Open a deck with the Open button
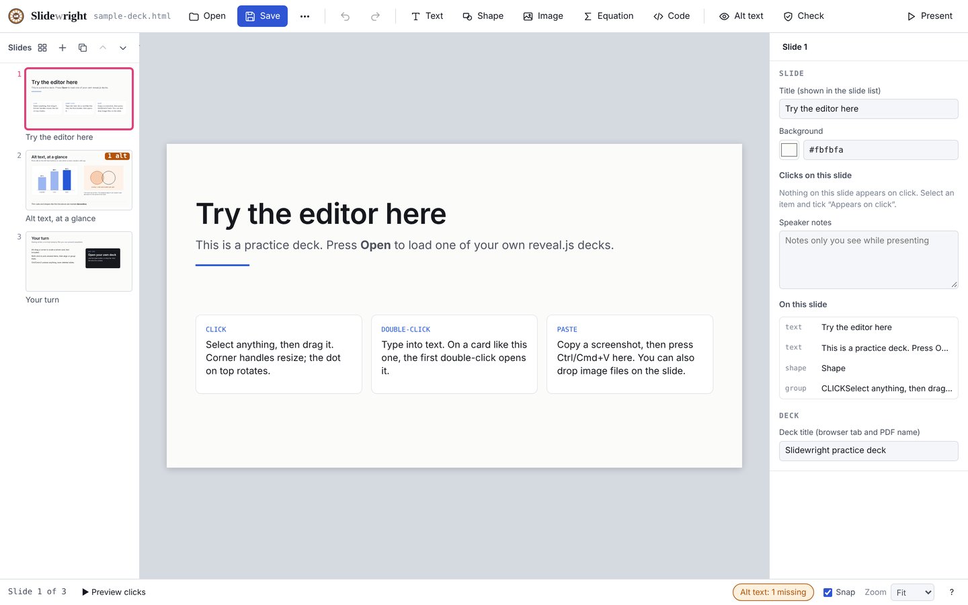The image size is (968, 605). pyautogui.click(x=207, y=16)
